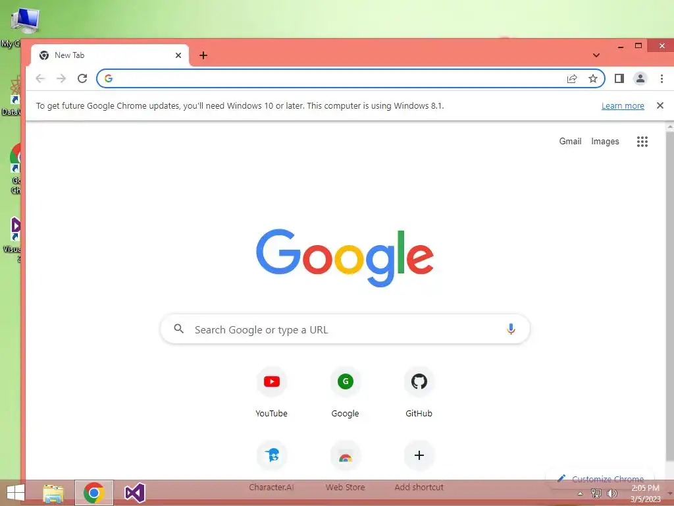The width and height of the screenshot is (674, 506).
Task: Click the Search Google or type a URL box
Action: (x=345, y=329)
